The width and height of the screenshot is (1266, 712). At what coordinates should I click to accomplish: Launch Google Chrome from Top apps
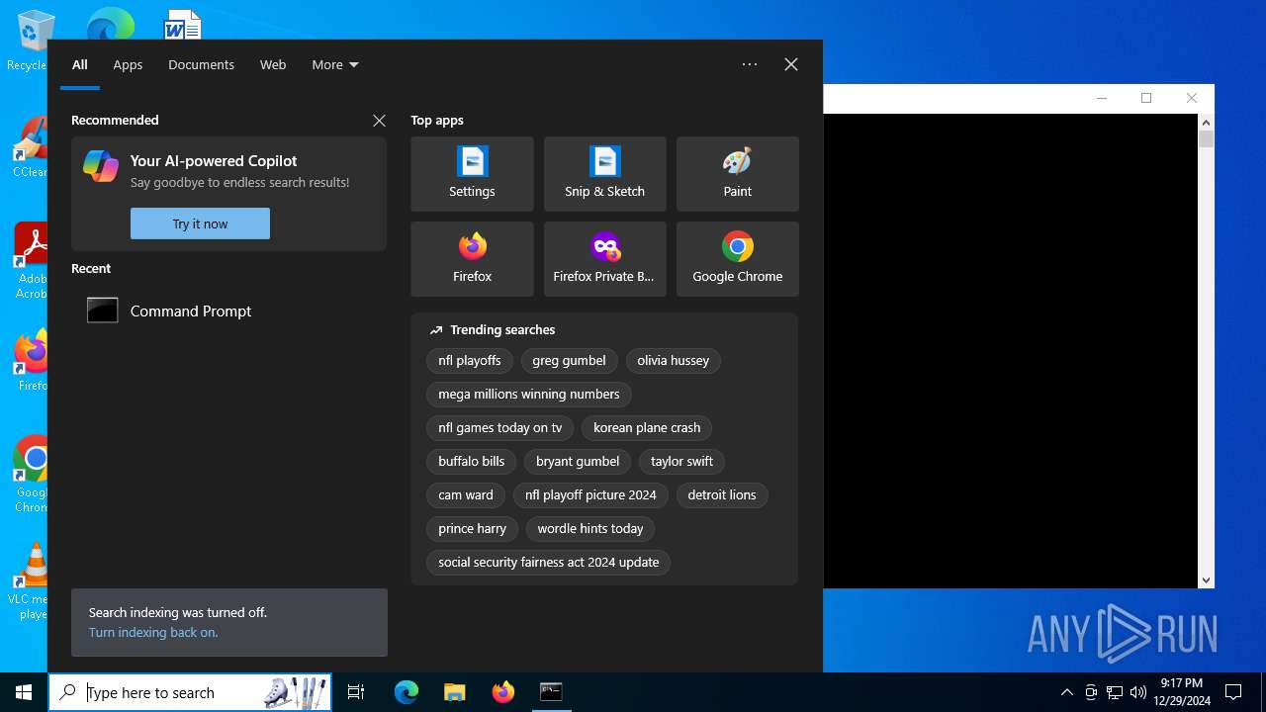coord(737,259)
